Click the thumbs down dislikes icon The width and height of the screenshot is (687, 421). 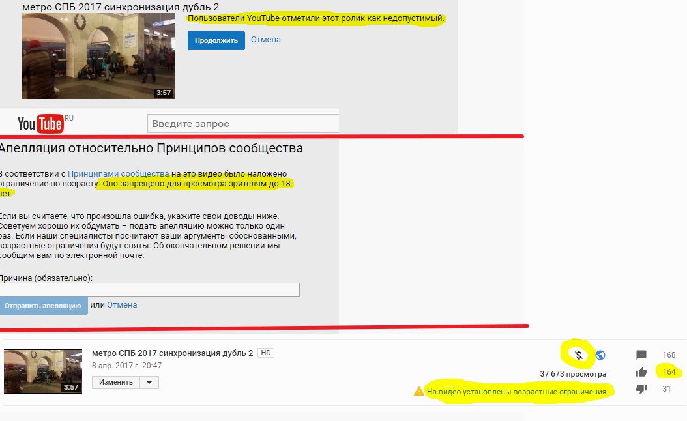click(x=641, y=389)
